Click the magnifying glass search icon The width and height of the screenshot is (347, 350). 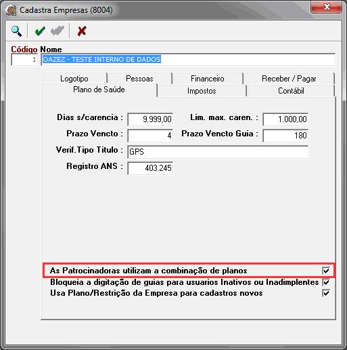17,31
